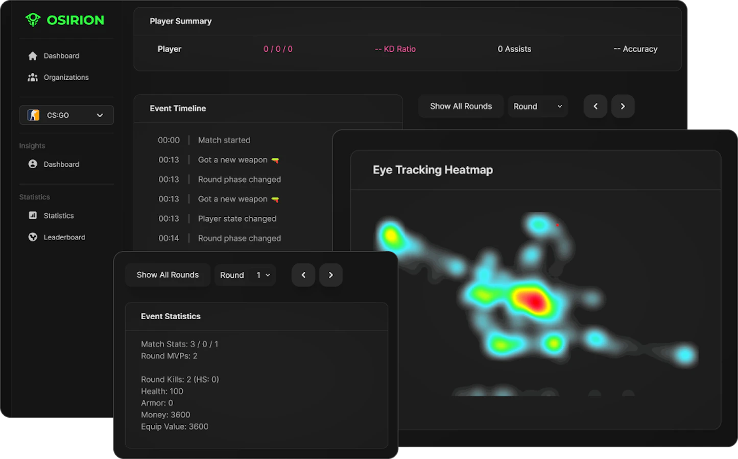Click 'Equip Value: 3600' line

175,426
